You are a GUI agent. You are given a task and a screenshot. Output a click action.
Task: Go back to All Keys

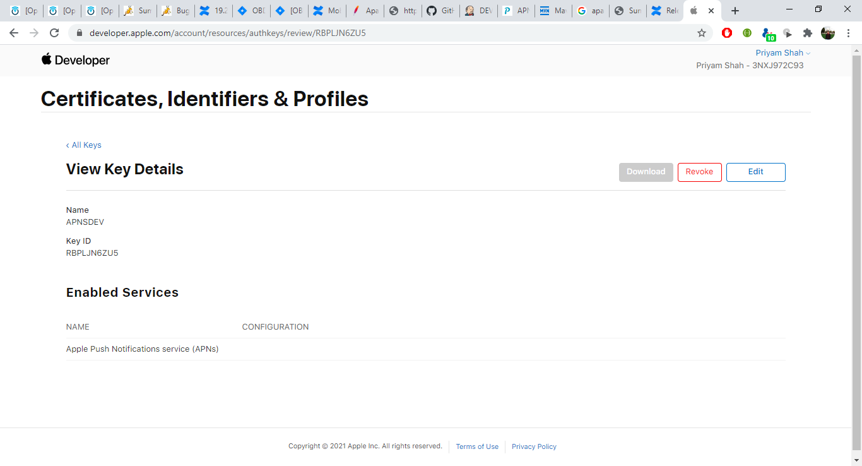point(84,145)
